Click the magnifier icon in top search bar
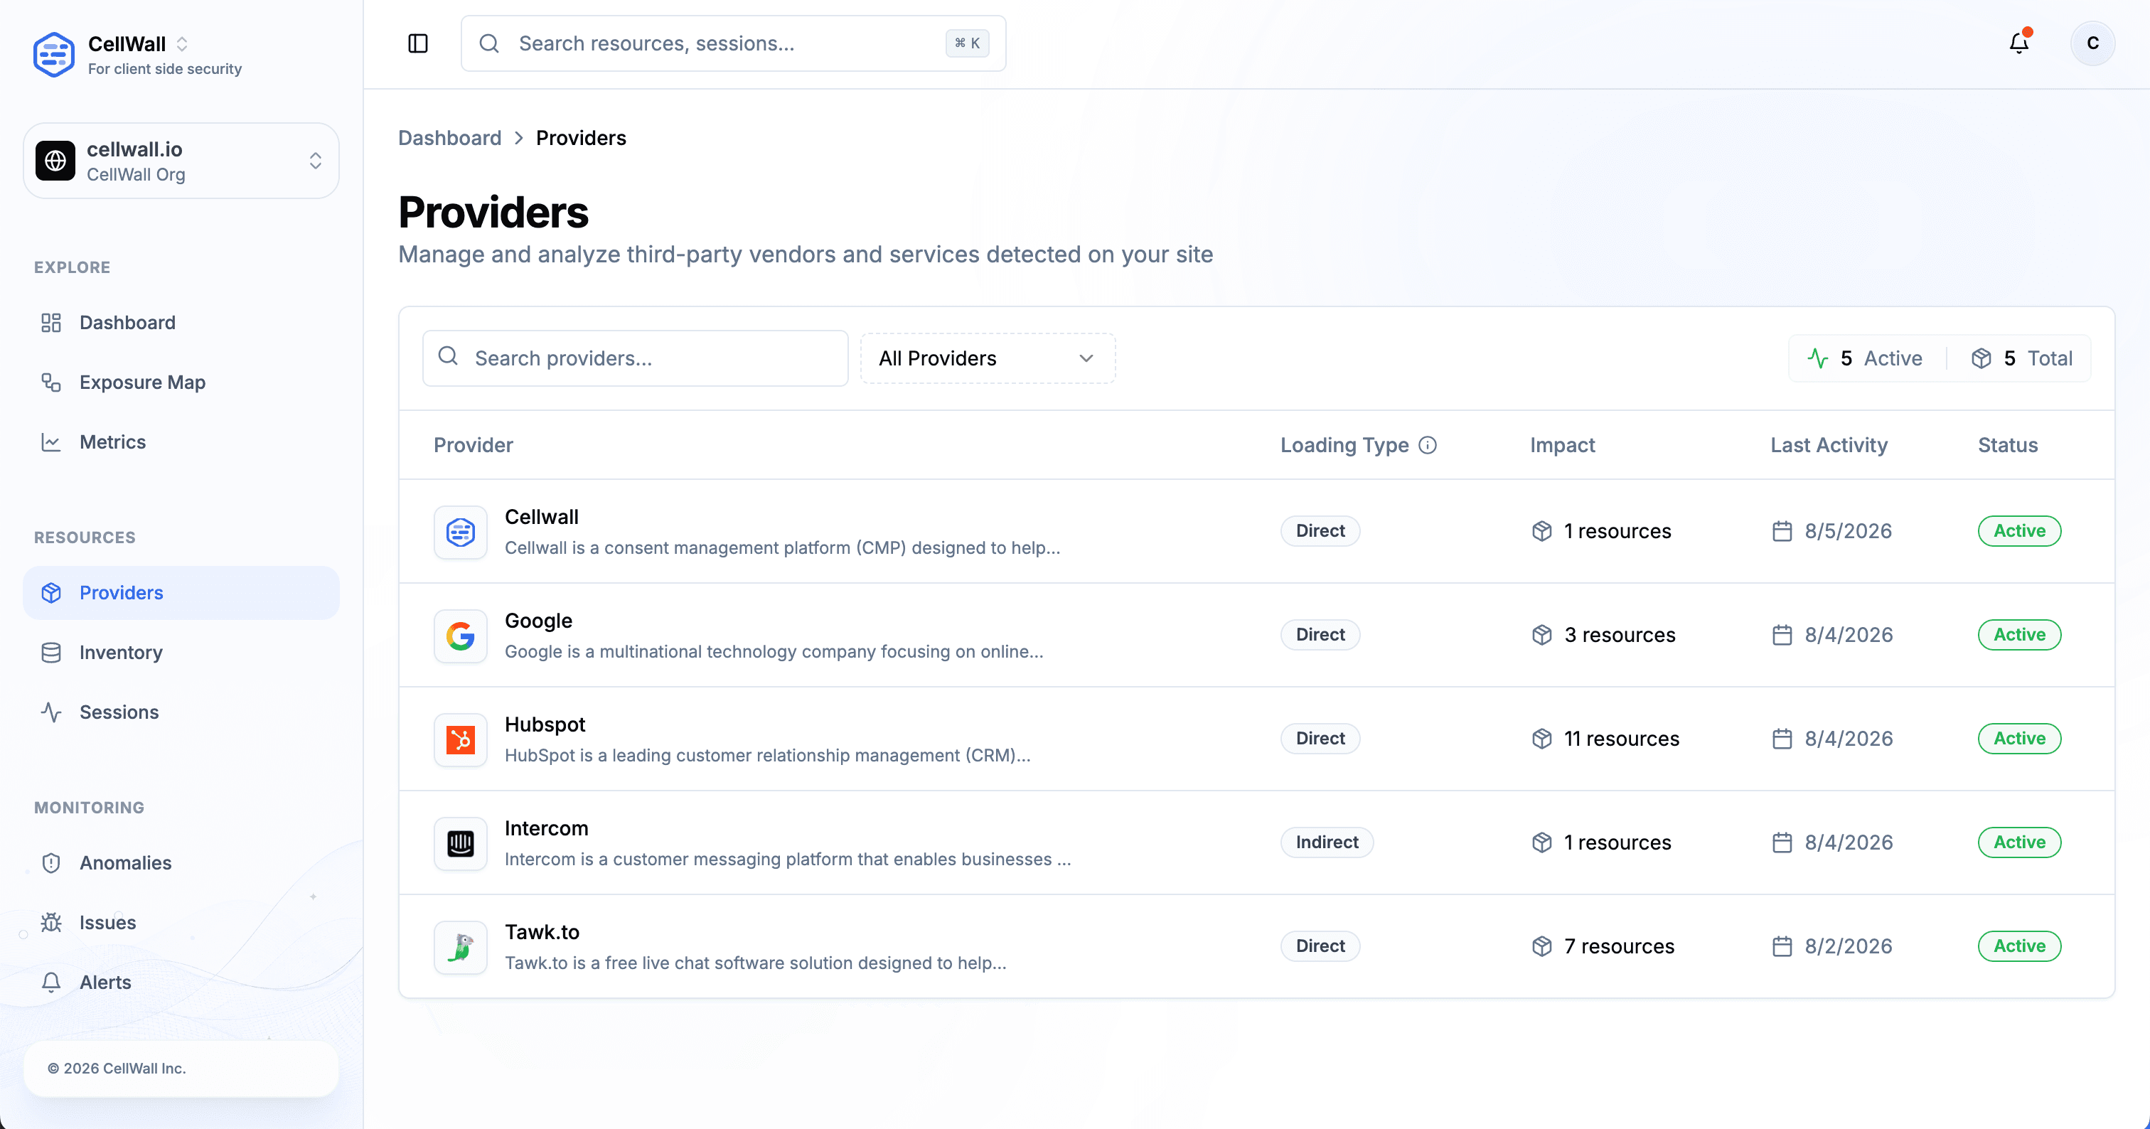The height and width of the screenshot is (1129, 2150). pyautogui.click(x=489, y=43)
